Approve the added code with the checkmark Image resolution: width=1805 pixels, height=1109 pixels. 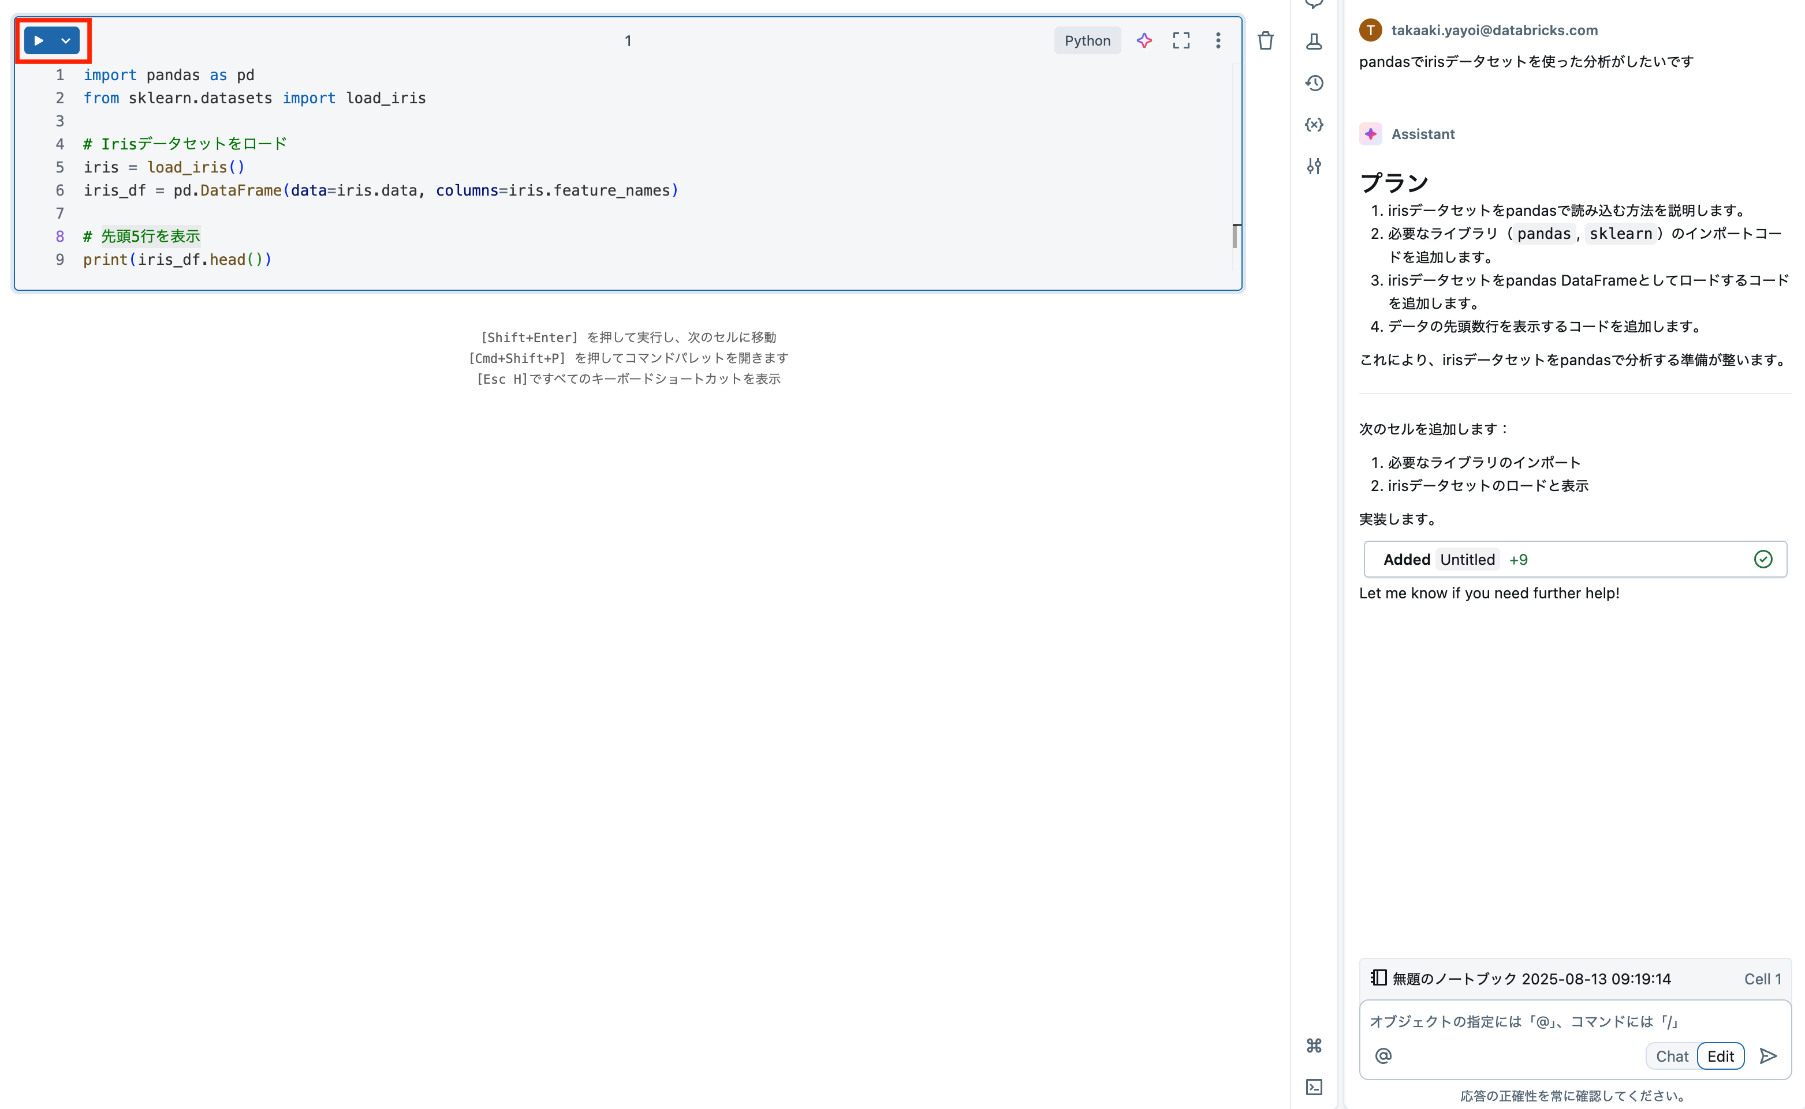tap(1763, 559)
